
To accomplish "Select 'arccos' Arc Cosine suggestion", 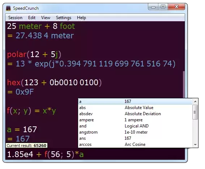I will (x=135, y=144).
